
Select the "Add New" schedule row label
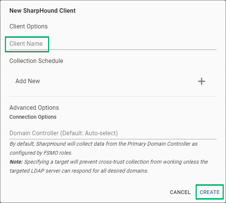point(28,81)
